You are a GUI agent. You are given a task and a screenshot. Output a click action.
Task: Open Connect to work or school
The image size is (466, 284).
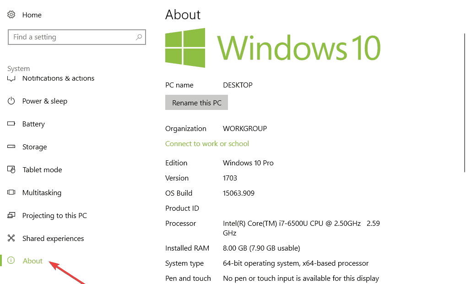pyautogui.click(x=207, y=143)
